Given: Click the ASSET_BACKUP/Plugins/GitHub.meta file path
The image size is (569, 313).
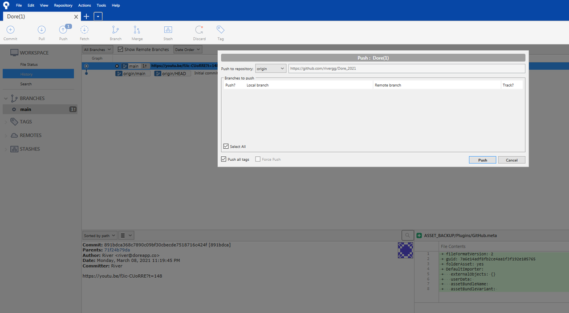Looking at the screenshot, I should pos(460,235).
